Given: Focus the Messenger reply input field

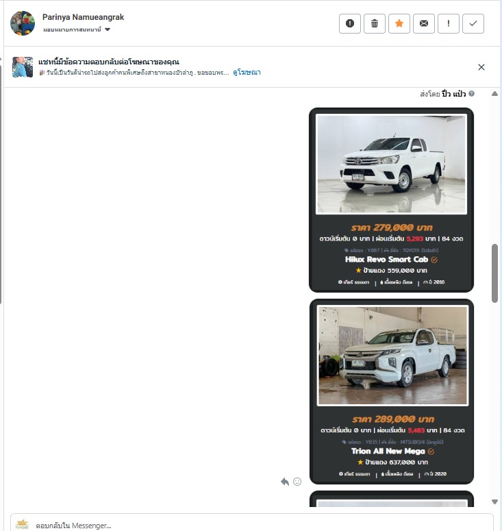Looking at the screenshot, I should pos(252,523).
